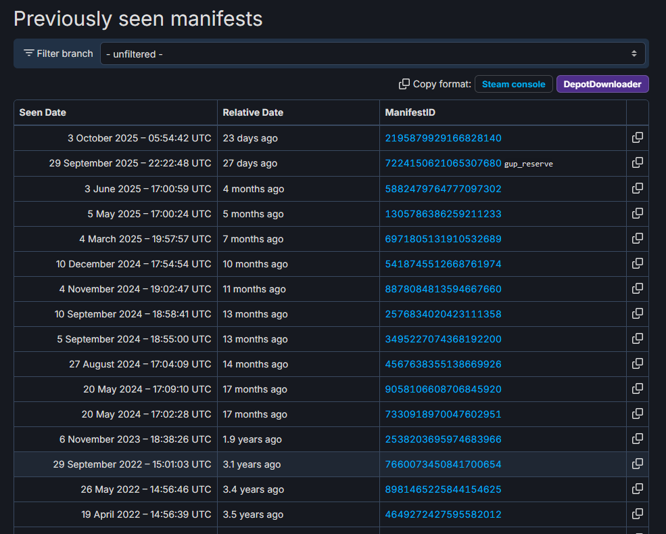Click the 'Filter branch' label
Image resolution: width=666 pixels, height=534 pixels.
64,53
